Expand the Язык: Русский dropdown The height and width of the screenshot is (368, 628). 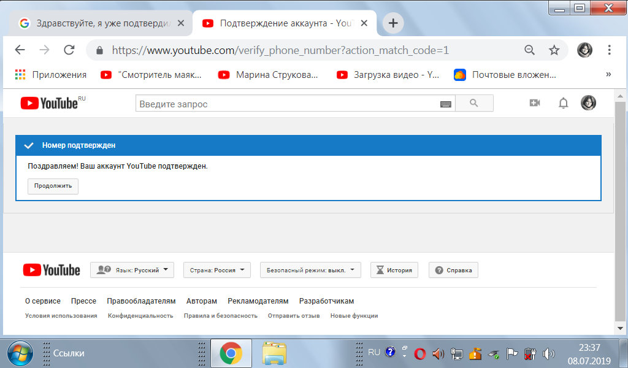pos(132,270)
